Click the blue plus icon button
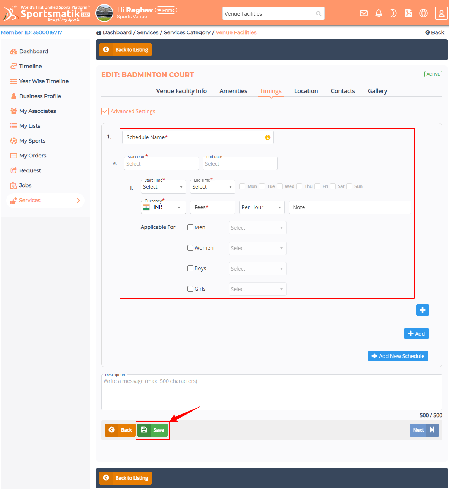 (x=422, y=310)
